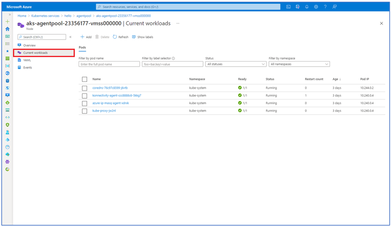Open the Storage accounts icon in sidebar

(7, 110)
